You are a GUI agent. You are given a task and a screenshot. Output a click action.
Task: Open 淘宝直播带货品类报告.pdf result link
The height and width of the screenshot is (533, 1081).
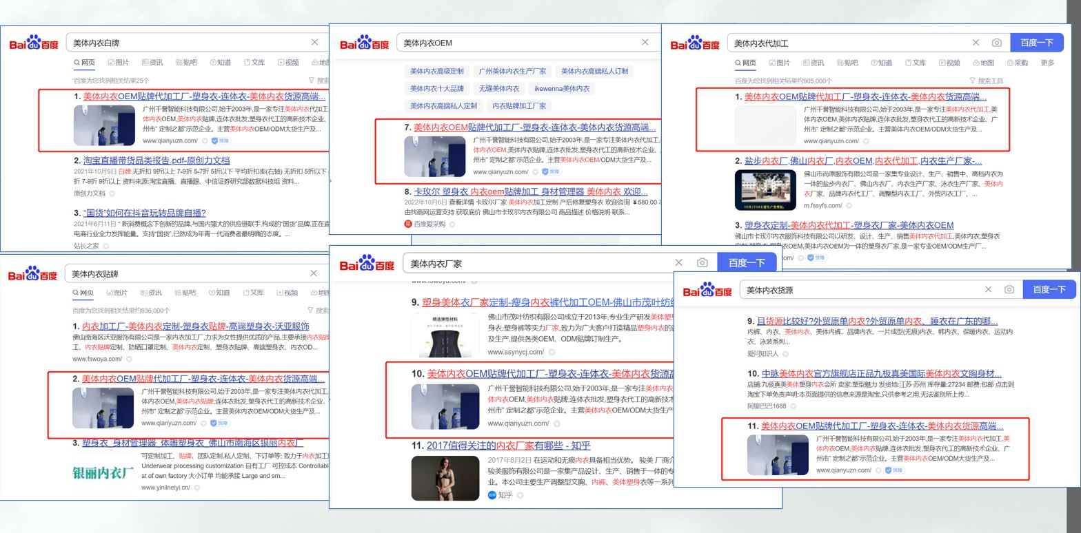click(x=156, y=160)
